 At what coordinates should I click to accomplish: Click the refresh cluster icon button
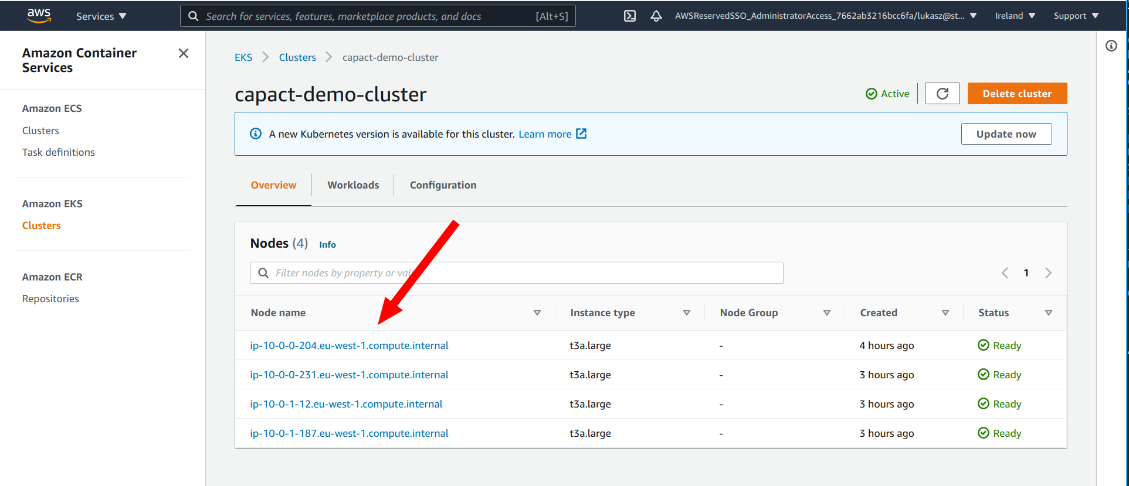click(x=942, y=94)
